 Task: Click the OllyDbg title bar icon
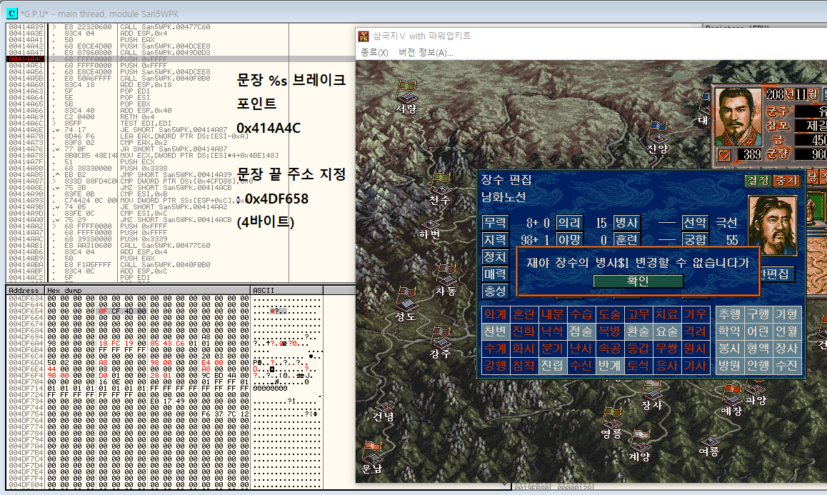(11, 14)
